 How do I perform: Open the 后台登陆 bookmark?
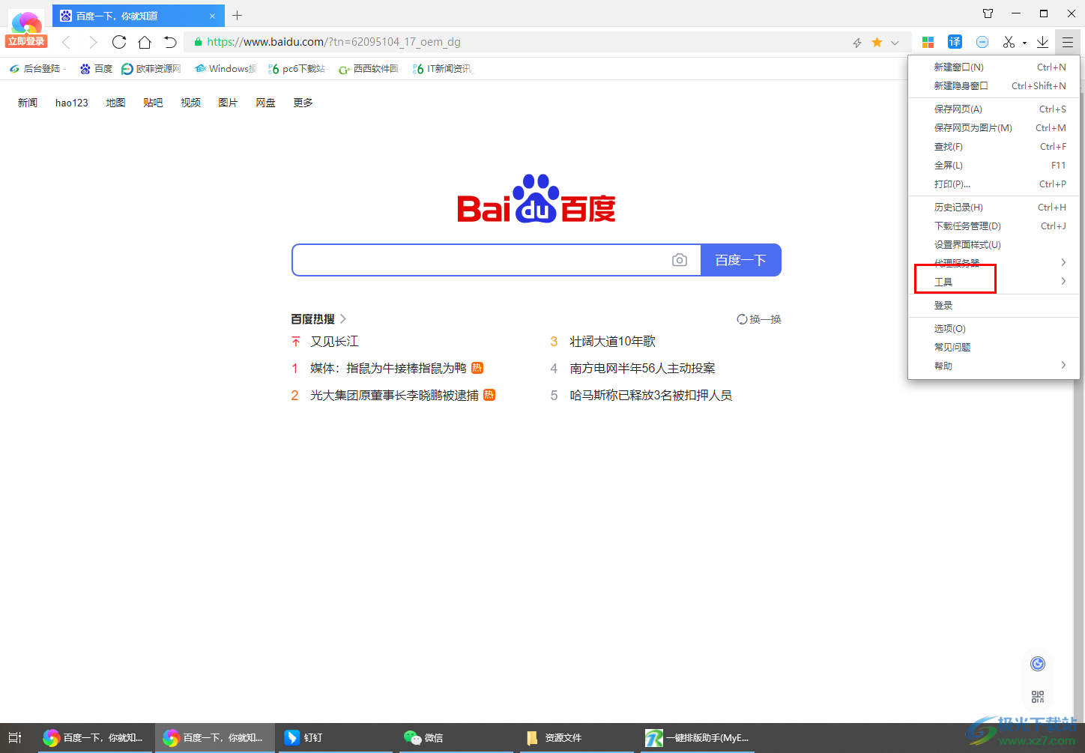[37, 69]
